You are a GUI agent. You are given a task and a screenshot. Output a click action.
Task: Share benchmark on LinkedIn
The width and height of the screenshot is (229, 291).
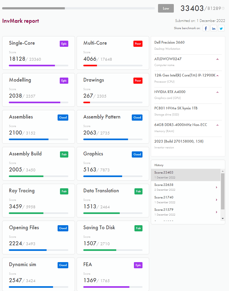pyautogui.click(x=214, y=28)
